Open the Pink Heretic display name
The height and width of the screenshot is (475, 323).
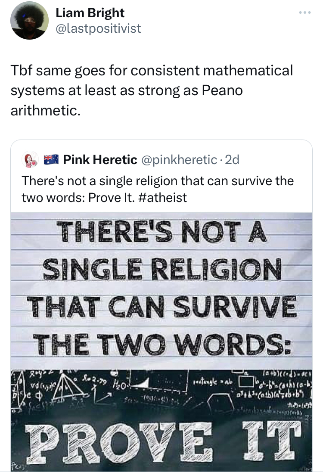pyautogui.click(x=100, y=160)
